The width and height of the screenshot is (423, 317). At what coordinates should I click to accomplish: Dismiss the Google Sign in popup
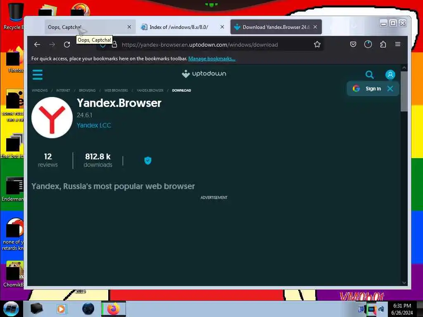coord(390,88)
